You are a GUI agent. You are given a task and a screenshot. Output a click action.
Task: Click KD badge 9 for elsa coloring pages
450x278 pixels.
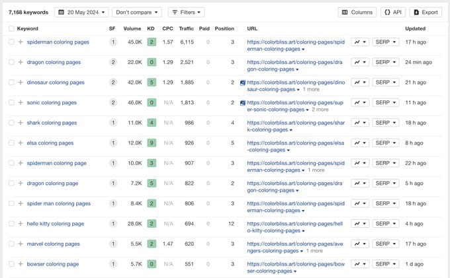pyautogui.click(x=152, y=143)
